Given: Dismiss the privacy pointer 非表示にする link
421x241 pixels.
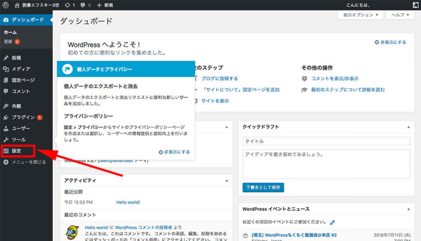Looking at the screenshot, I should [x=174, y=152].
